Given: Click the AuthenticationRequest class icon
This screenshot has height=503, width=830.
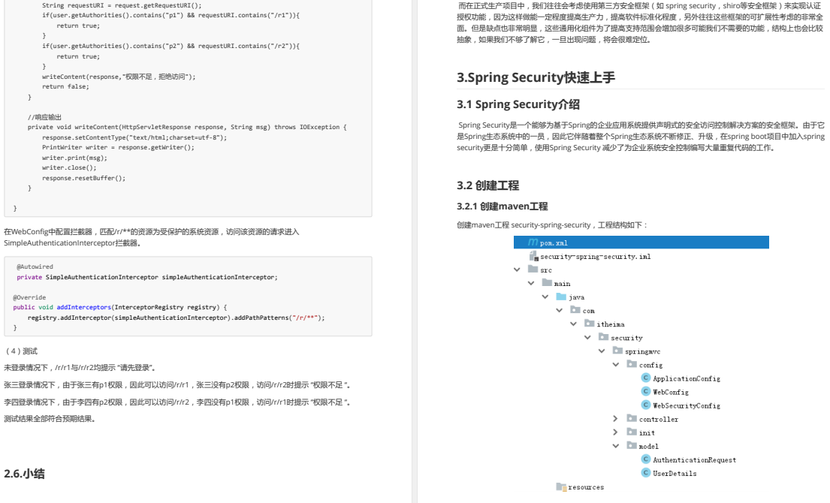Looking at the screenshot, I should coord(646,459).
